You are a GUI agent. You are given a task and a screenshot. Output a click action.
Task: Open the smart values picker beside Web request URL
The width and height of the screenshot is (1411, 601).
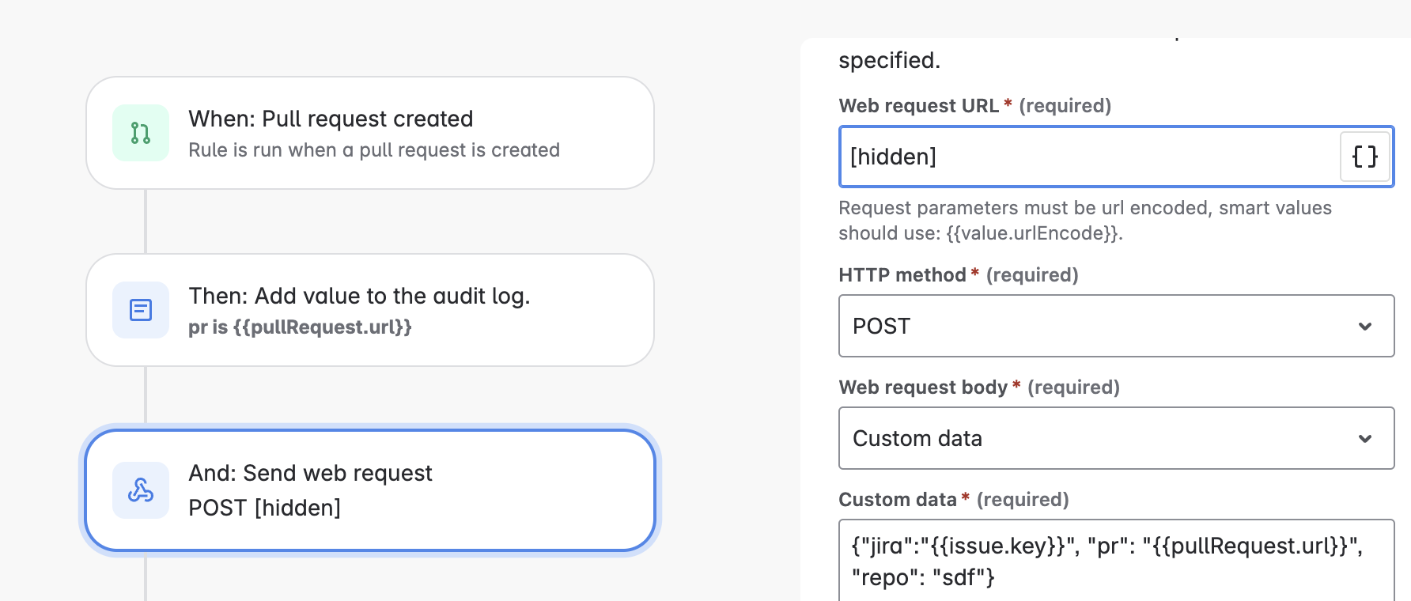tap(1364, 157)
